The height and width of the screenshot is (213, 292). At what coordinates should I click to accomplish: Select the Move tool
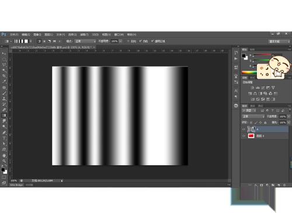click(4, 54)
